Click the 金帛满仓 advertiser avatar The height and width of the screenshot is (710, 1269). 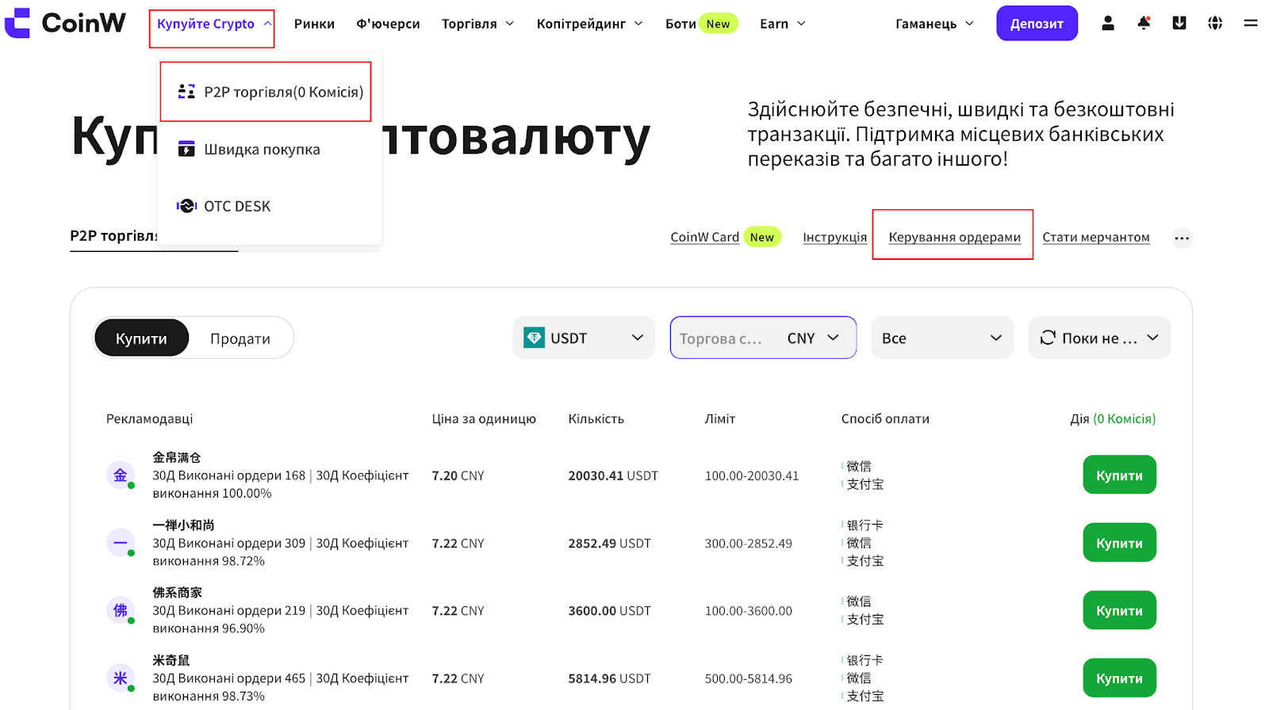click(x=121, y=475)
